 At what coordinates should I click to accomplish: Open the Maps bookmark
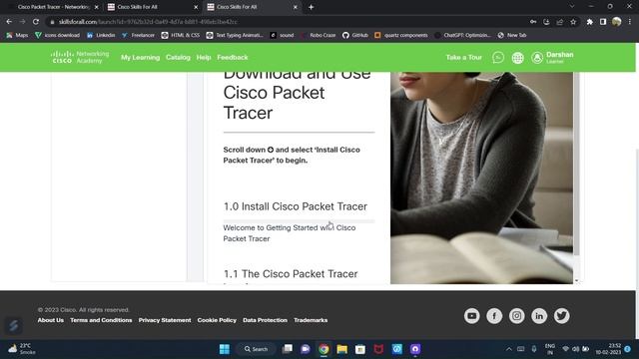coord(17,36)
